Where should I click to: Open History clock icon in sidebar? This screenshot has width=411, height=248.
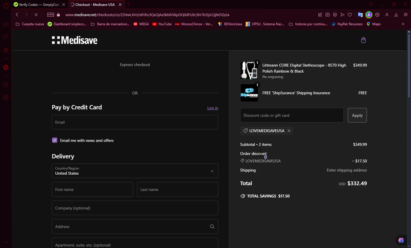pyautogui.click(x=6, y=85)
